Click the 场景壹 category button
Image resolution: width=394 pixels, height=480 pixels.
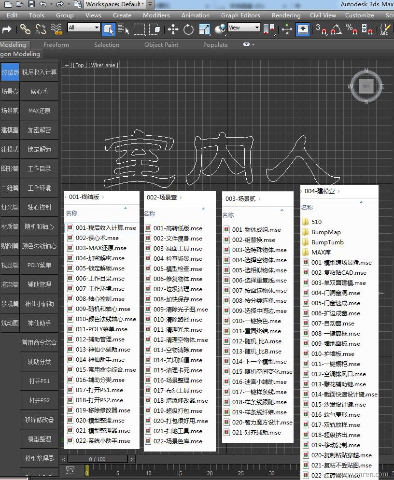(x=10, y=91)
